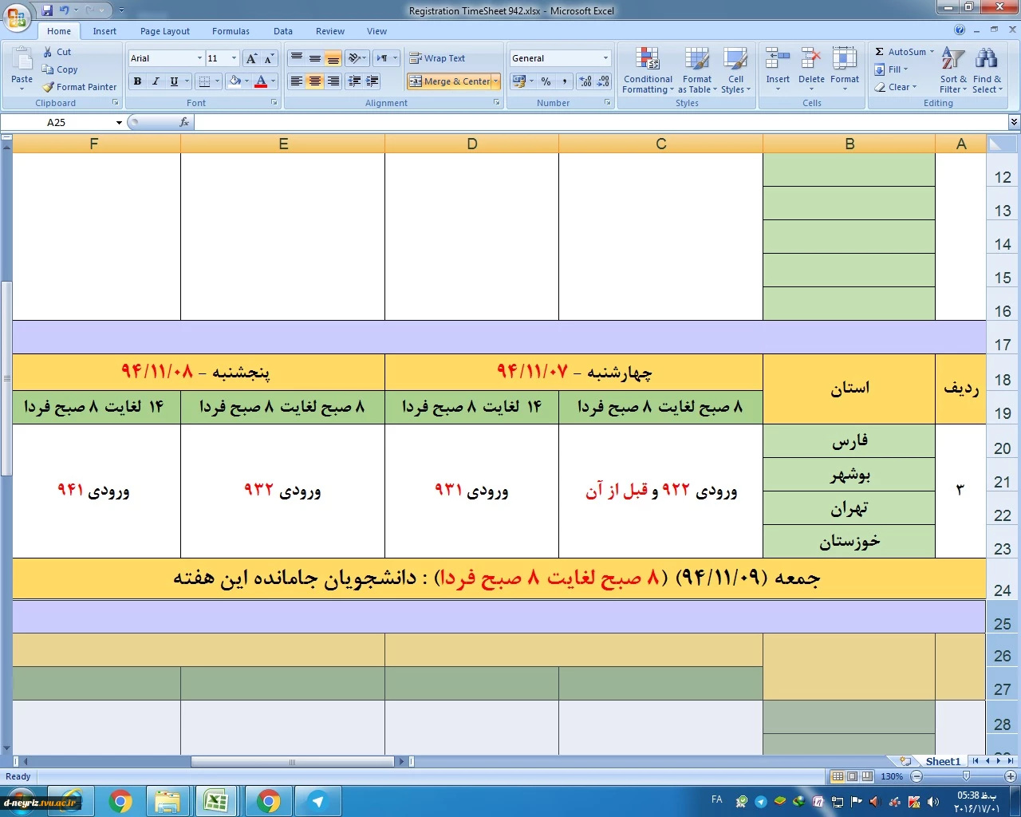Click AutoSum button
Screen dimensions: 1021x817
pyautogui.click(x=905, y=52)
